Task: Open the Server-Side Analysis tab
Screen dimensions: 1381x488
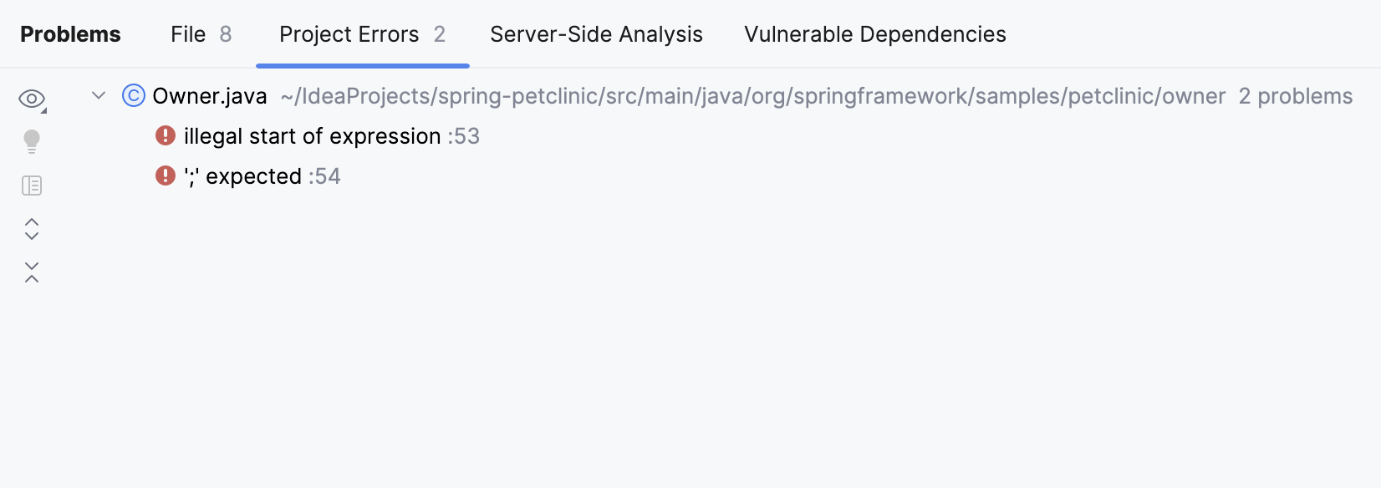Action: 596,34
